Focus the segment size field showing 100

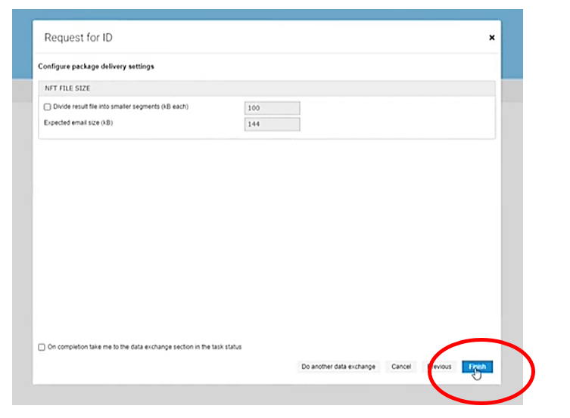click(x=272, y=108)
